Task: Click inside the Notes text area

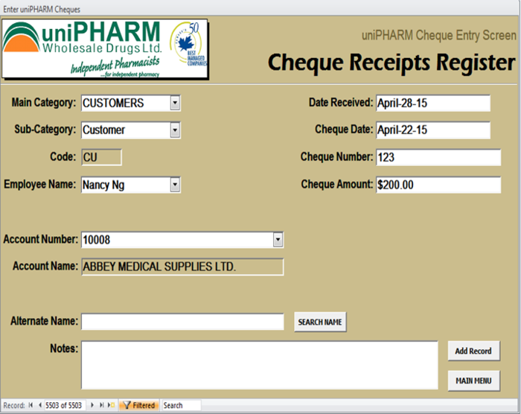Action: (260, 365)
